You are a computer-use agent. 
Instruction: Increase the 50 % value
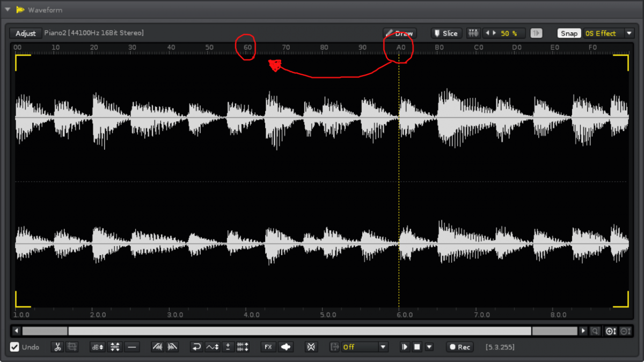pyautogui.click(x=494, y=33)
